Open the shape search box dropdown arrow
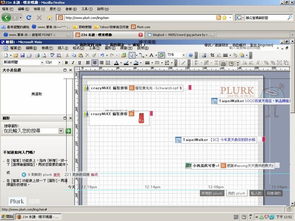The height and width of the screenshot is (221, 295). click(61, 131)
